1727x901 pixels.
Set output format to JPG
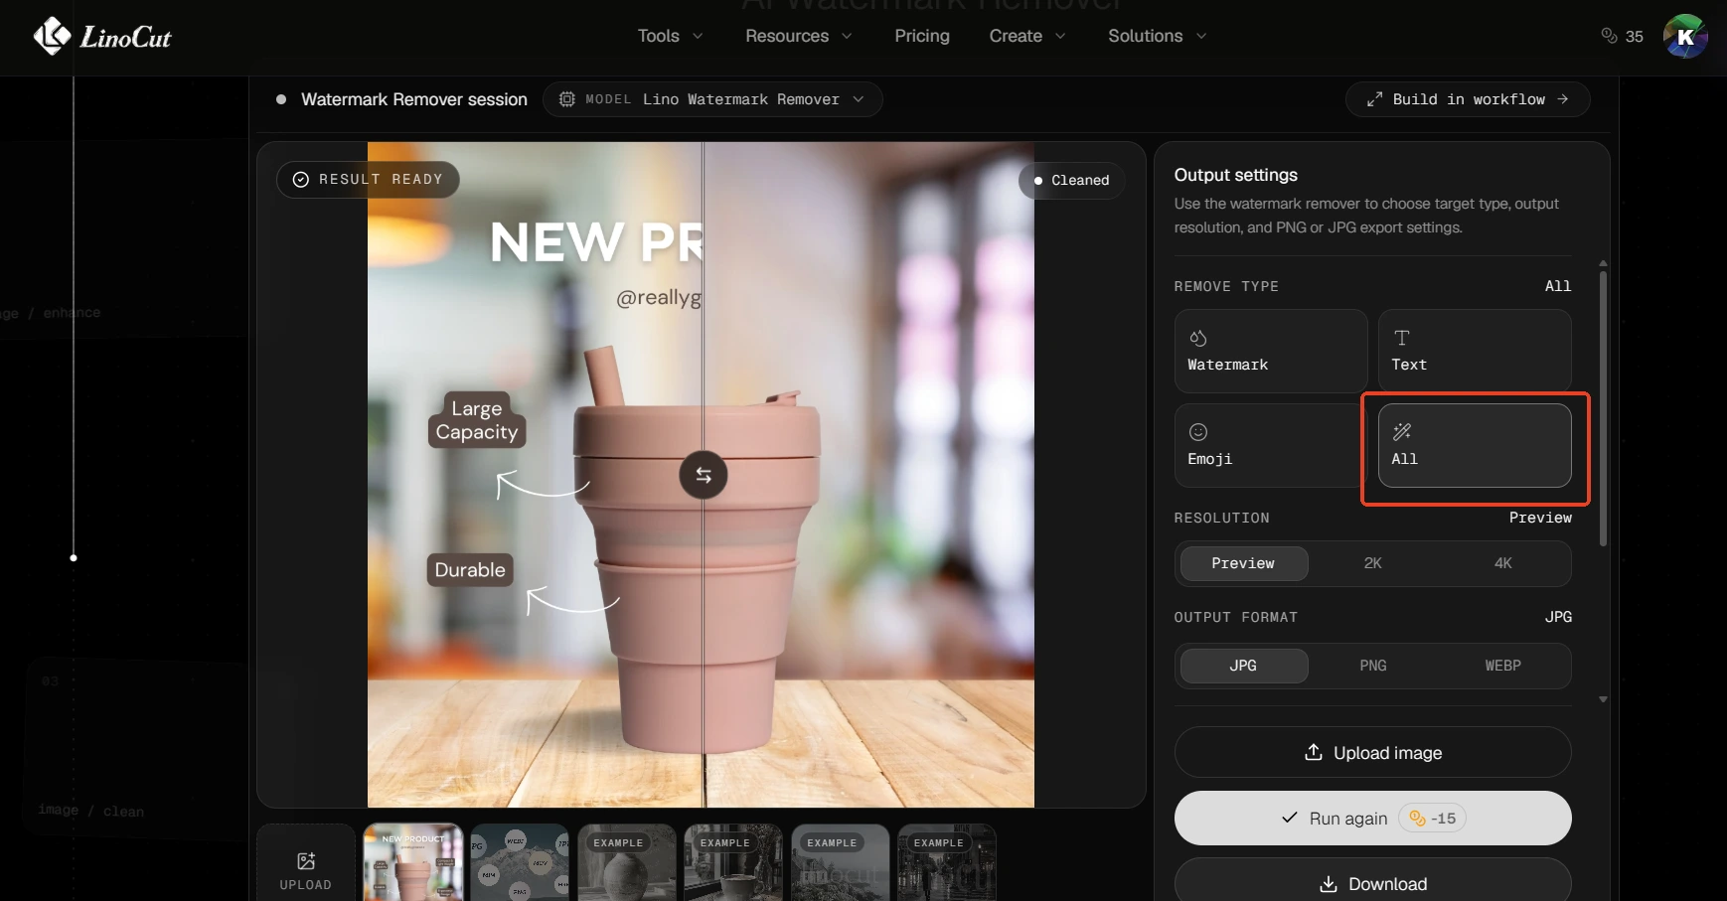(1243, 666)
